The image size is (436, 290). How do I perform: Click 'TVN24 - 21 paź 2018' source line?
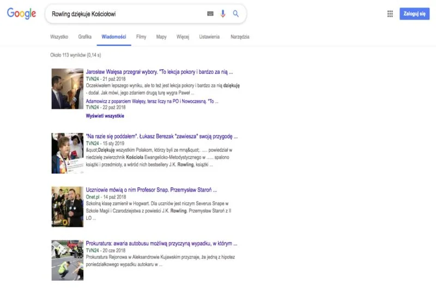[x=106, y=79]
